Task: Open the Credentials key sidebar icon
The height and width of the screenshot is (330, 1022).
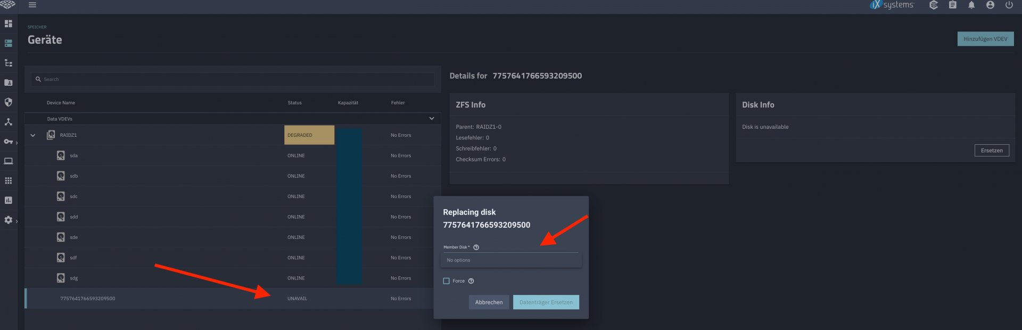Action: tap(9, 142)
